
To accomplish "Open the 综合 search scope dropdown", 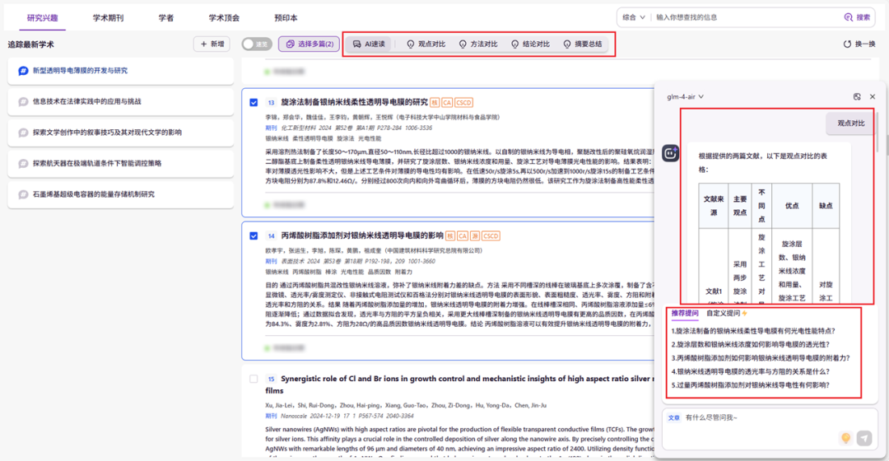I will (632, 16).
